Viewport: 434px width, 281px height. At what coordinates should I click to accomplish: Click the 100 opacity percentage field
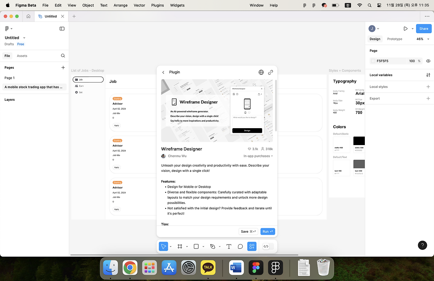point(412,61)
